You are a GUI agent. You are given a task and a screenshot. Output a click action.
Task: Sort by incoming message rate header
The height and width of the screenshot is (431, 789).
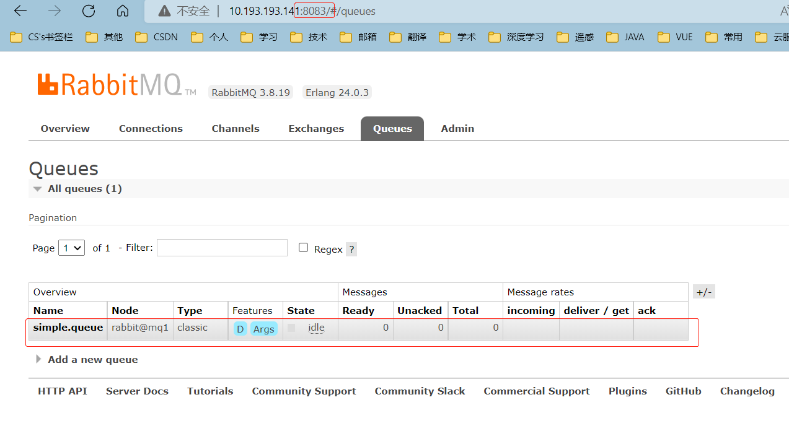coord(531,311)
